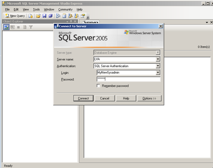Open the File menu
Viewport: 213px width, 168px height.
[x=7, y=10]
